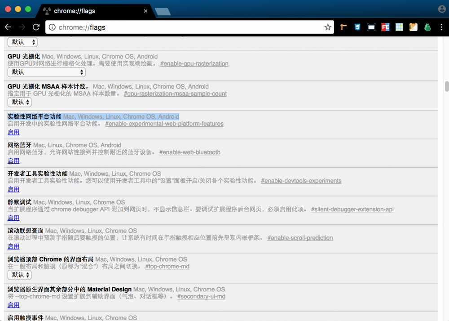Click the 滚动联想查询 flag title
Viewport: 449px width, 321px height.
click(26, 231)
